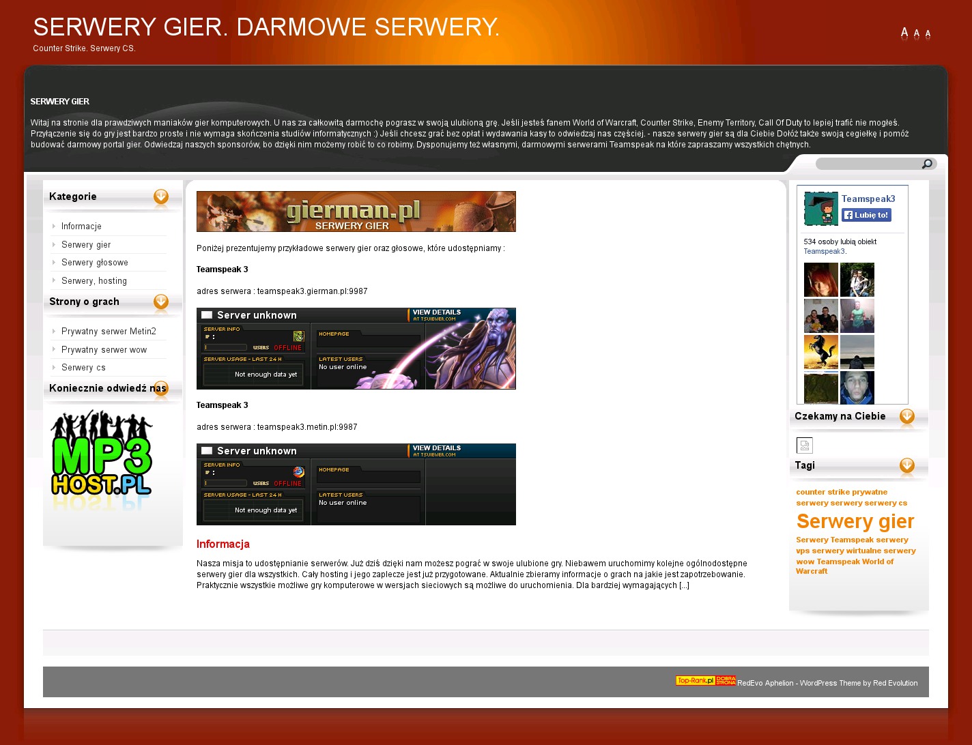Open the Prywatny serwer Metin2 link
Image resolution: width=972 pixels, height=745 pixels.
click(x=109, y=332)
